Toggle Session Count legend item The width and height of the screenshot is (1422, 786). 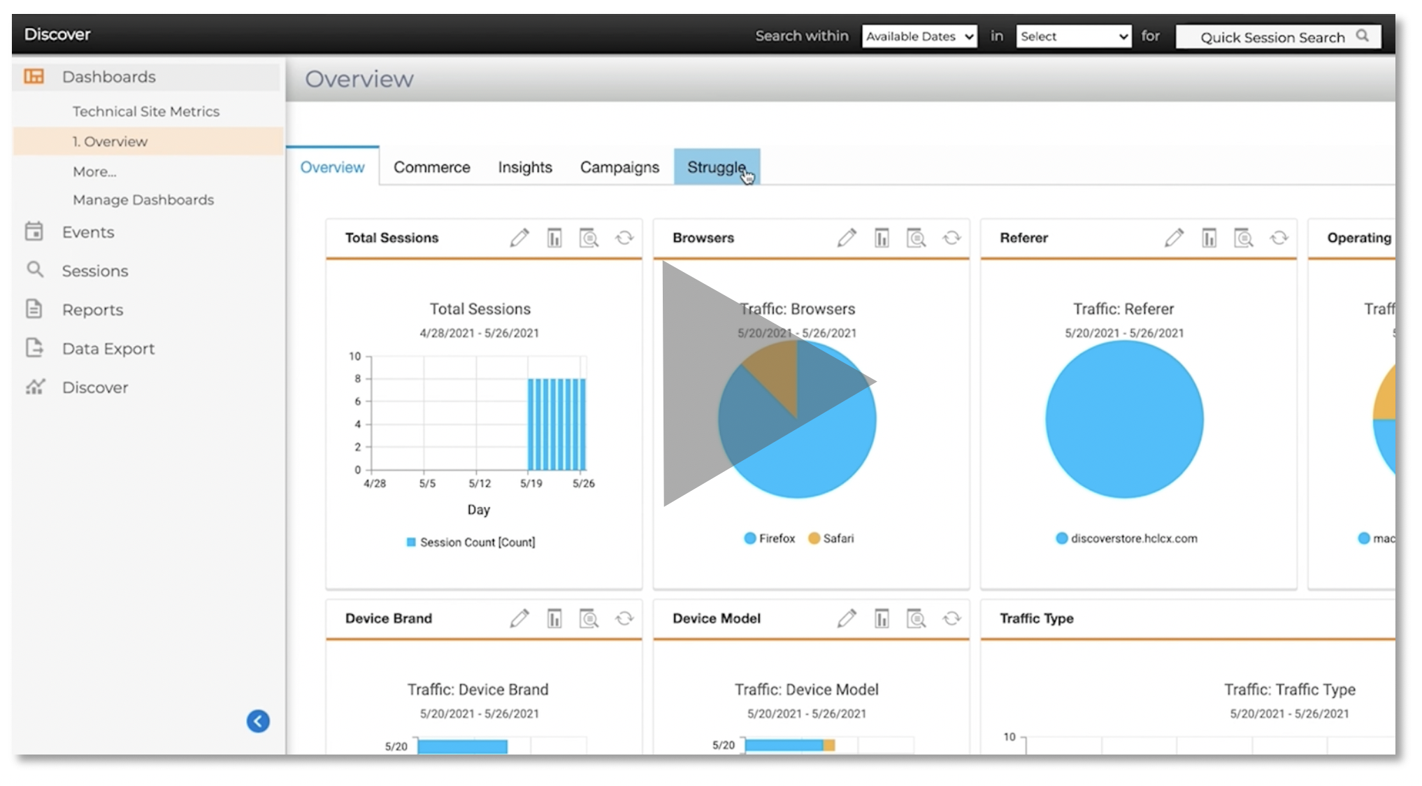point(471,542)
